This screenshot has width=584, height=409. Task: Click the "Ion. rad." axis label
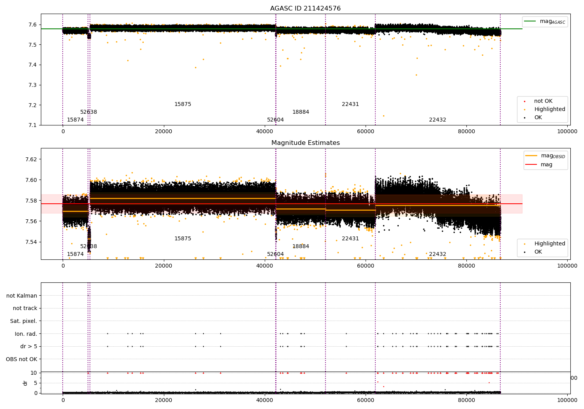pyautogui.click(x=26, y=334)
